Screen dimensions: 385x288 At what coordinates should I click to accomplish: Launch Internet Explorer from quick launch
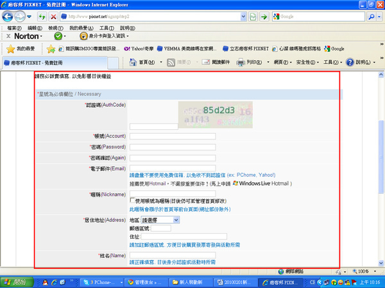point(54,282)
